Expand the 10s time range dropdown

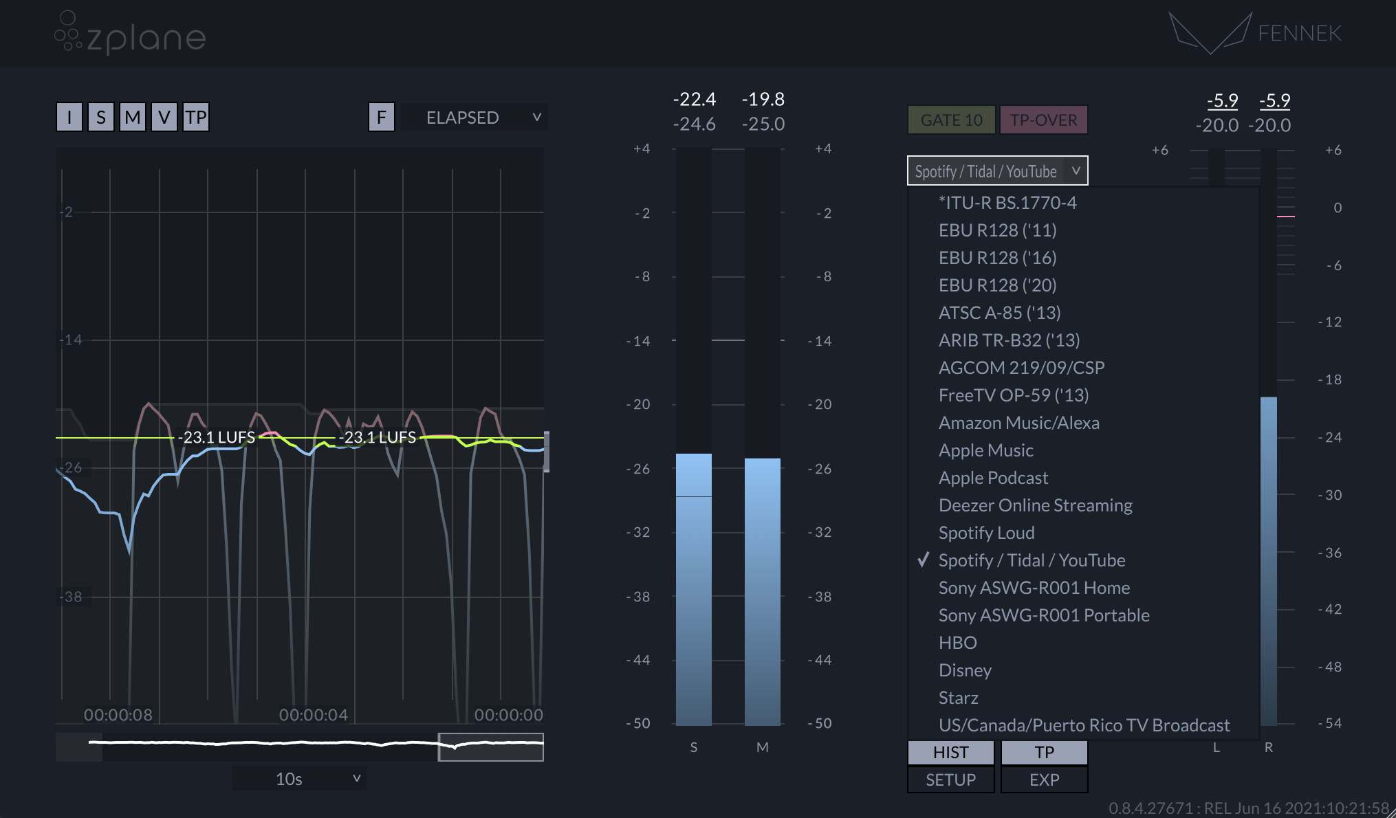pyautogui.click(x=299, y=779)
